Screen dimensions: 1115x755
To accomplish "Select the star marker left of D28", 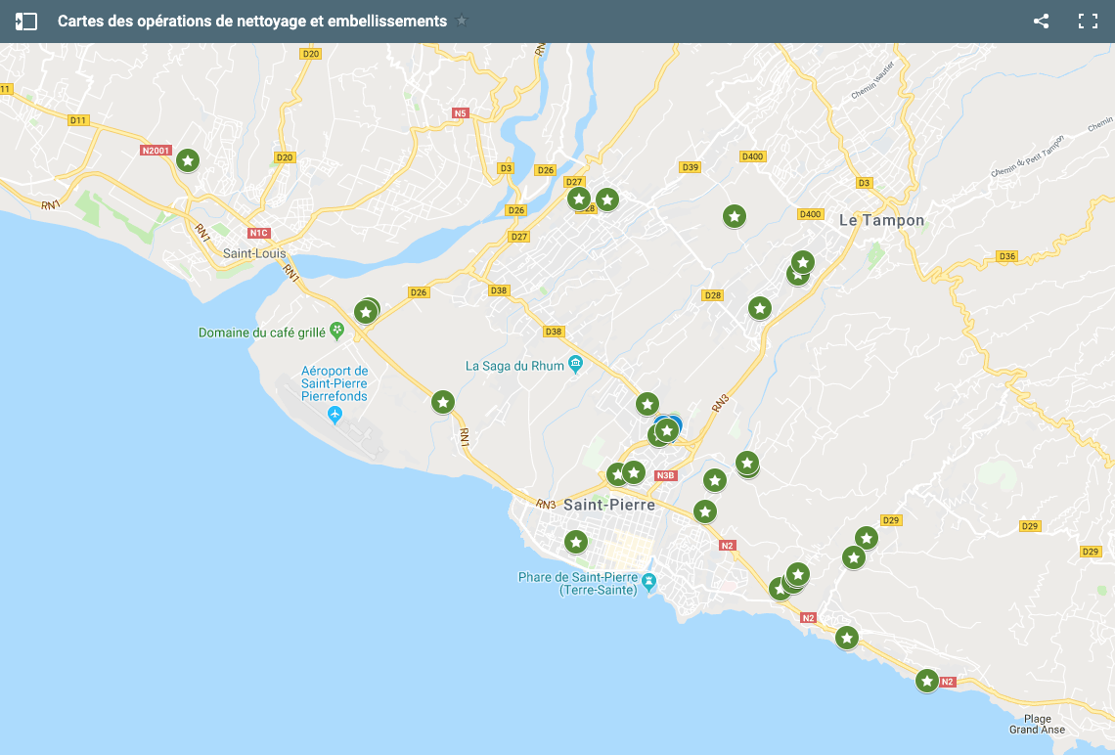I will point(579,199).
